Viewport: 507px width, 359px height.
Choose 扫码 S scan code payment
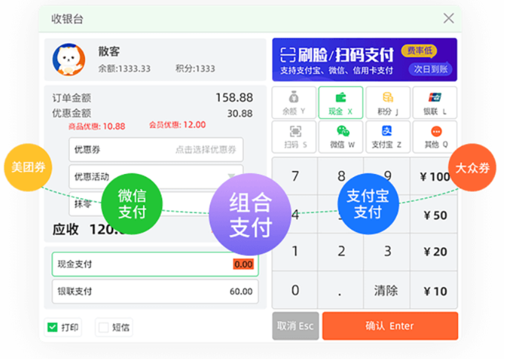pos(294,137)
